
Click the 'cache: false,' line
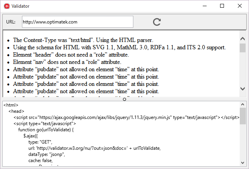(40, 161)
